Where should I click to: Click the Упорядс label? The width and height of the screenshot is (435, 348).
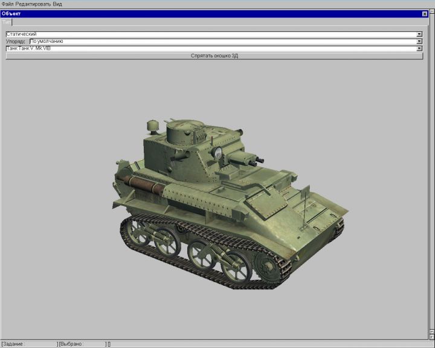pyautogui.click(x=16, y=42)
